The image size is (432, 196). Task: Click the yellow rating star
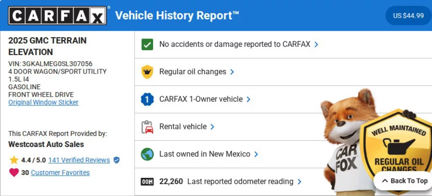(14, 160)
